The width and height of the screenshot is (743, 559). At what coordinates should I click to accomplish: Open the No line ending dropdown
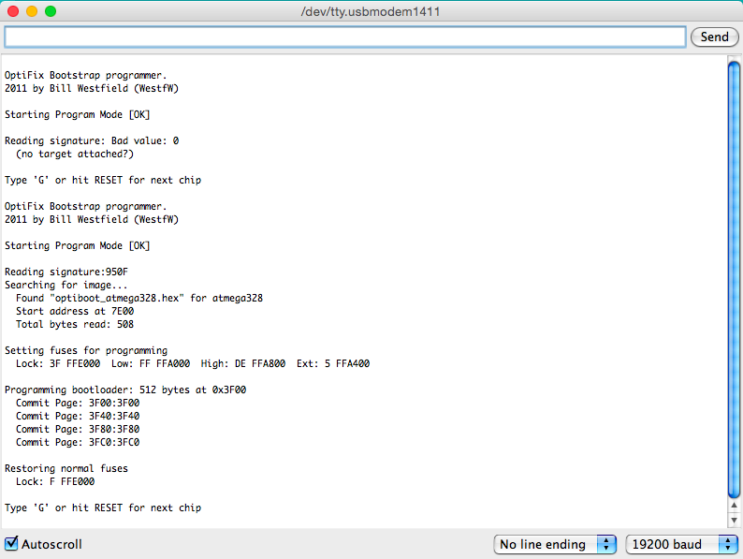coord(555,544)
